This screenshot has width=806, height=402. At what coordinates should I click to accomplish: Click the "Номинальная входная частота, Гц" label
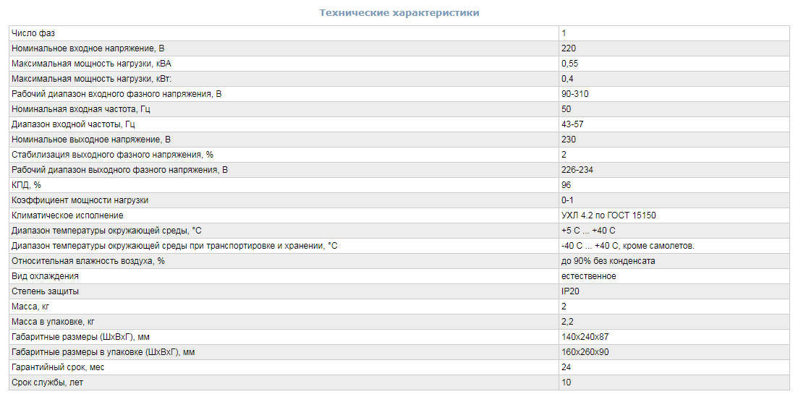point(81,109)
